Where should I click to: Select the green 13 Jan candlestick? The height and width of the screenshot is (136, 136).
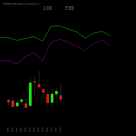pyautogui.click(x=56, y=93)
